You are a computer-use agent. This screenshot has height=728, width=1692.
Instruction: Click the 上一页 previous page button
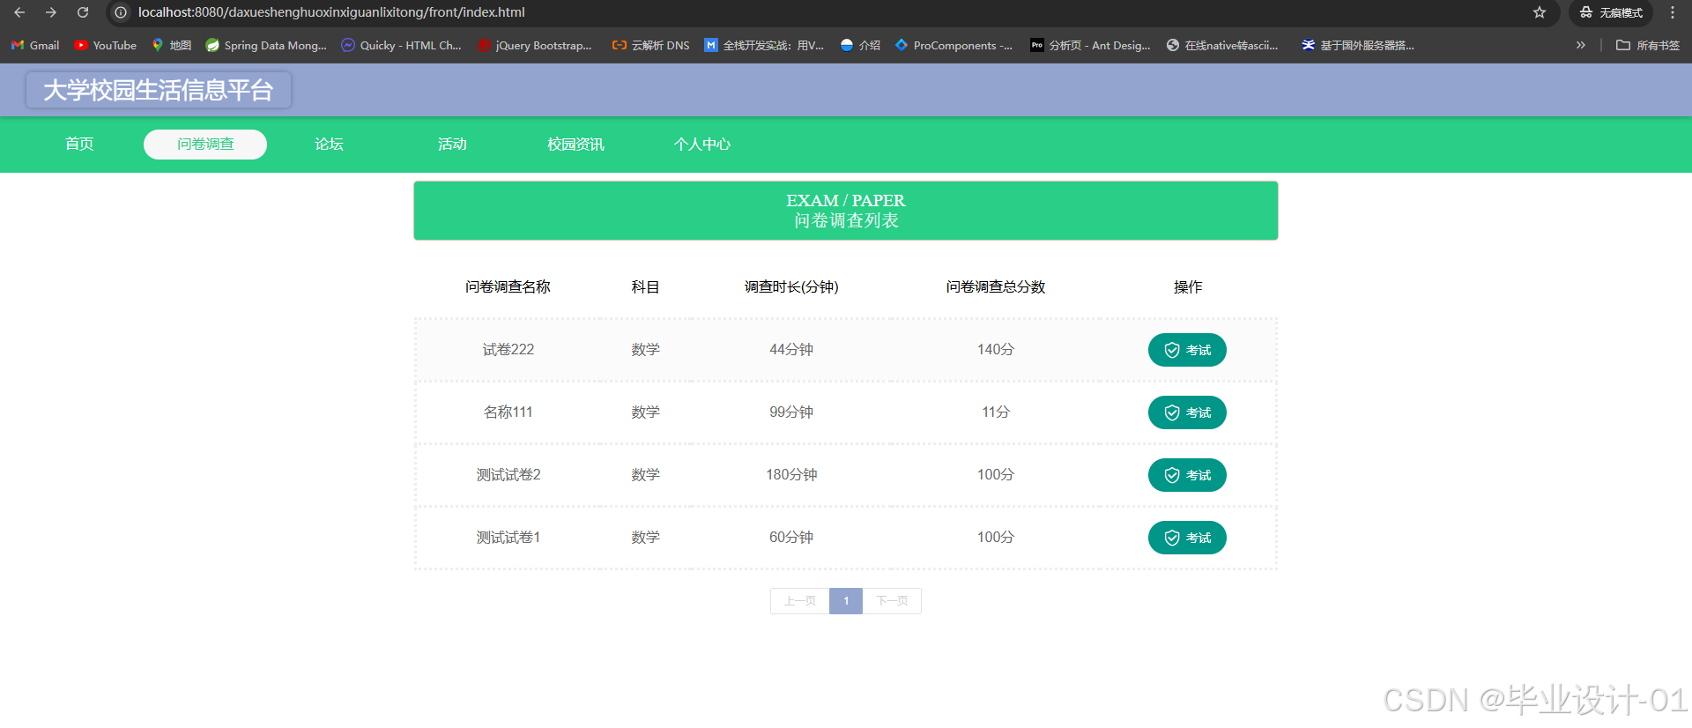(x=800, y=601)
